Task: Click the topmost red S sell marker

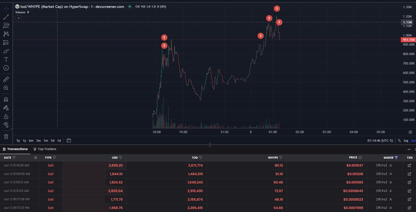Action: [277, 8]
